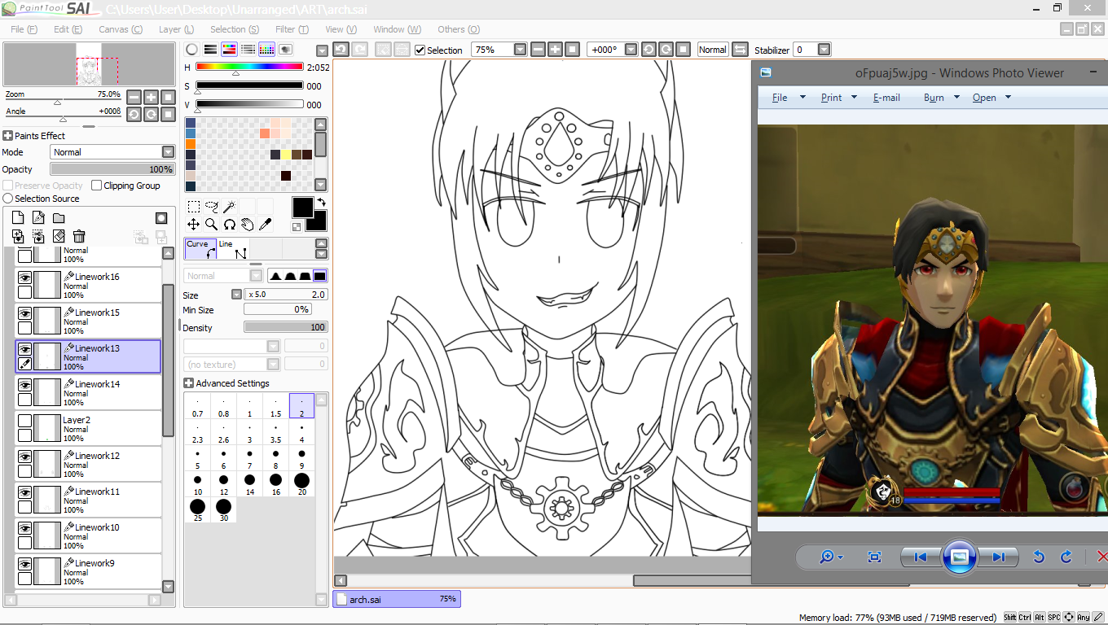Image resolution: width=1108 pixels, height=625 pixels.
Task: Select the Selection Source radio button
Action: point(8,199)
